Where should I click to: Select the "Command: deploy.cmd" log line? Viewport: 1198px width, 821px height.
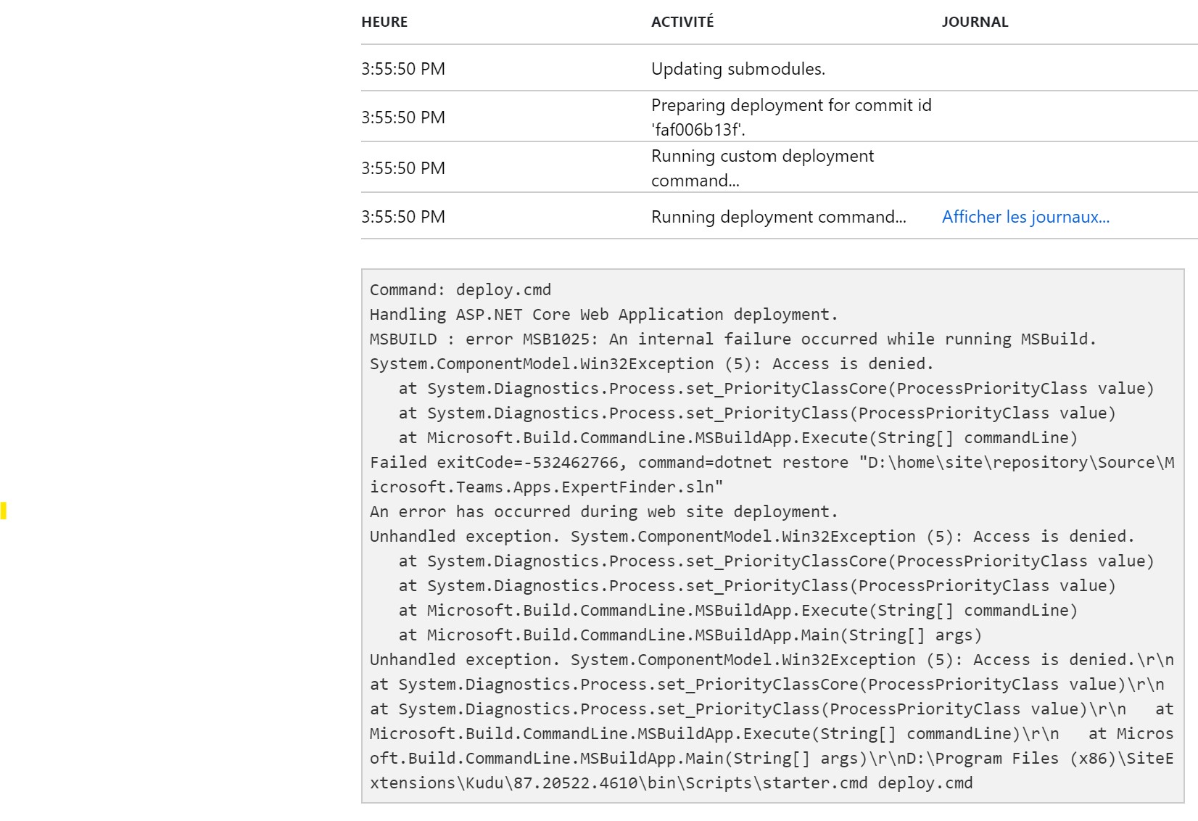[460, 289]
